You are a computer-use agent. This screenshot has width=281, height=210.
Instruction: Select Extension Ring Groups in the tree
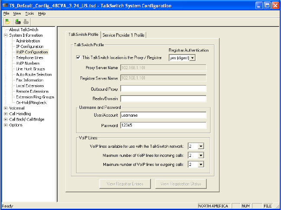(35, 97)
